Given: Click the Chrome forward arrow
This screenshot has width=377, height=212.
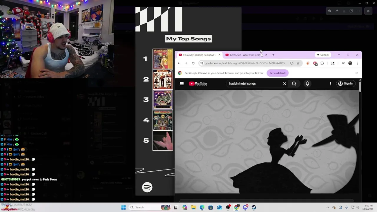Looking at the screenshot, I should [186, 63].
